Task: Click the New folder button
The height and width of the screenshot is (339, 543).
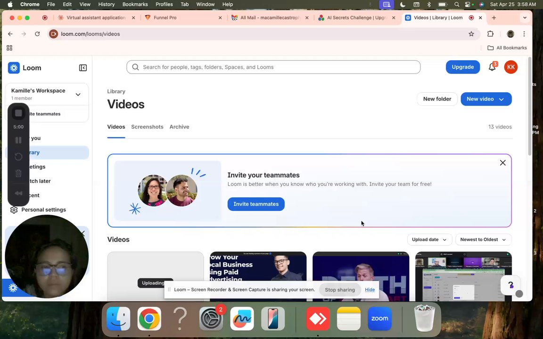Action: click(x=437, y=99)
